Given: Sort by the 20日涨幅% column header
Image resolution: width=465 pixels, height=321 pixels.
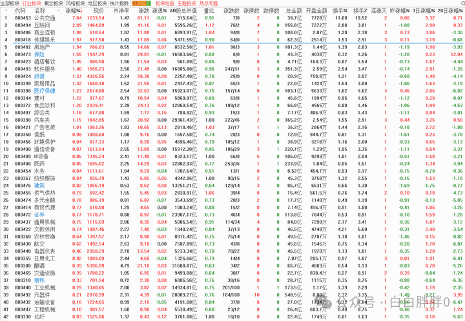Looking at the screenshot, I should point(450,11).
